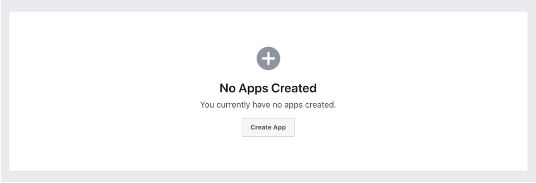536x183 pixels.
Task: Start a new app with Create App
Action: pyautogui.click(x=268, y=127)
